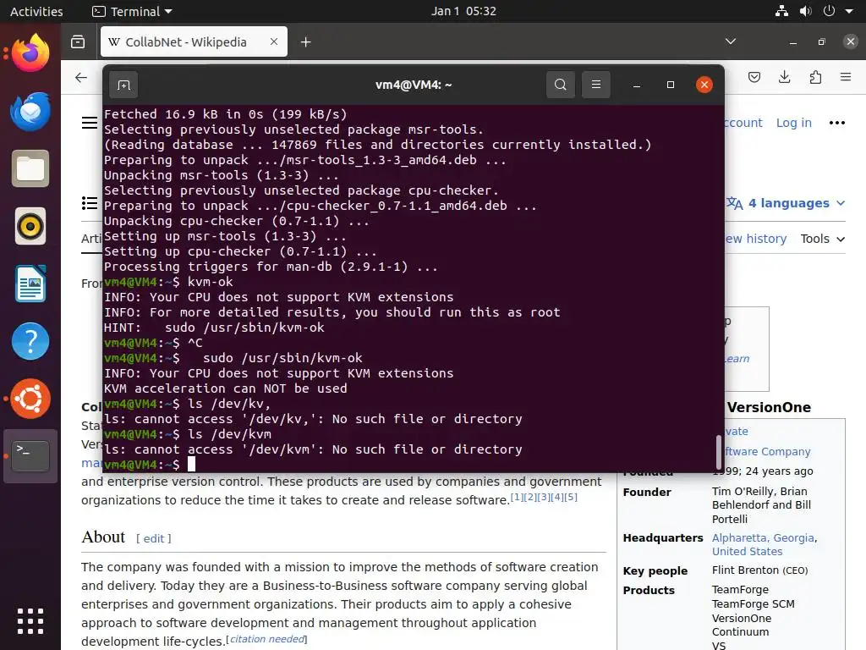Click the terminal search icon
Viewport: 866px width, 650px height.
(x=561, y=85)
